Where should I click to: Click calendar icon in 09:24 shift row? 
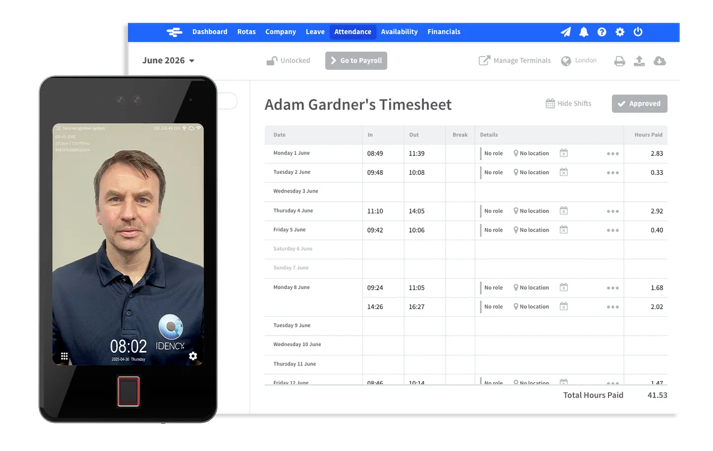[x=563, y=287]
